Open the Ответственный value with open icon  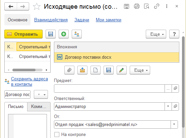(175, 107)
